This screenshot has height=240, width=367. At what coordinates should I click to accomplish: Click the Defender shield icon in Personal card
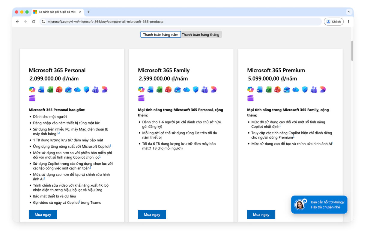[x=86, y=89]
